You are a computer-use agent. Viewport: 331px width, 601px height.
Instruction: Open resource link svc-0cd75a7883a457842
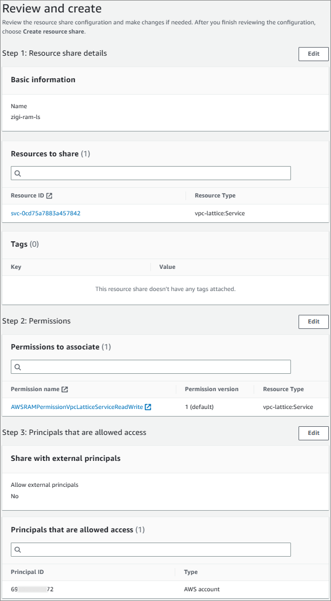click(x=45, y=213)
